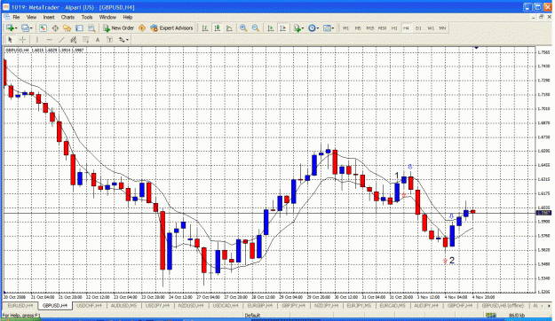Open the Strategy Tester icon

[x=91, y=27]
